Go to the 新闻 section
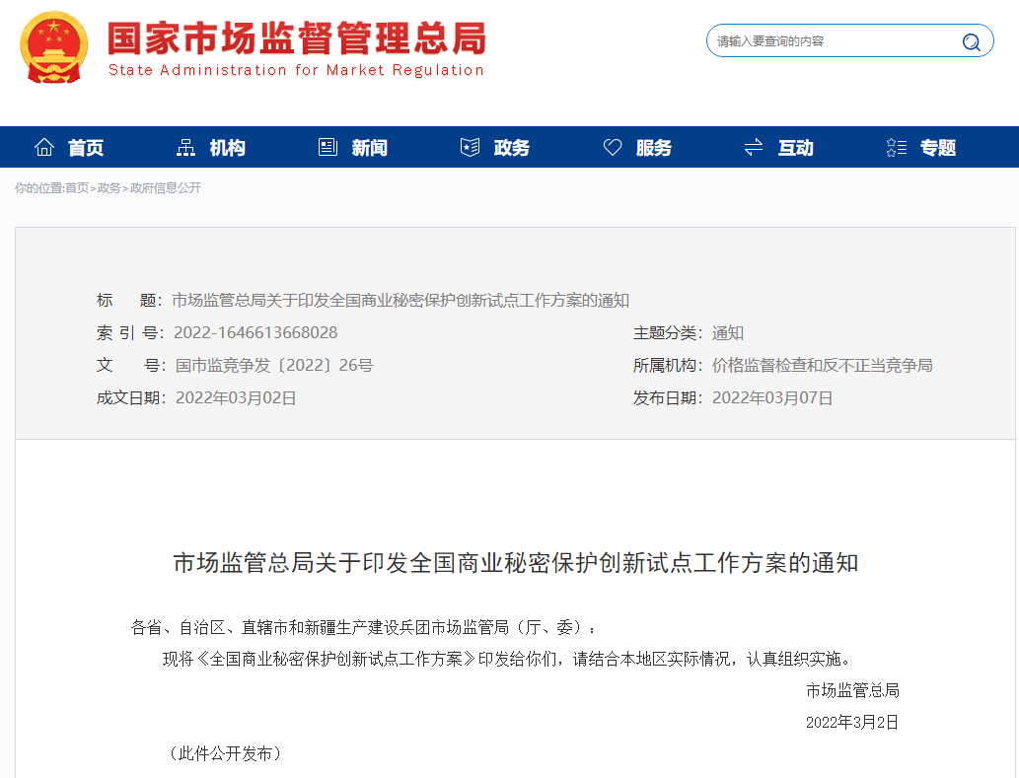The height and width of the screenshot is (778, 1019). (369, 148)
